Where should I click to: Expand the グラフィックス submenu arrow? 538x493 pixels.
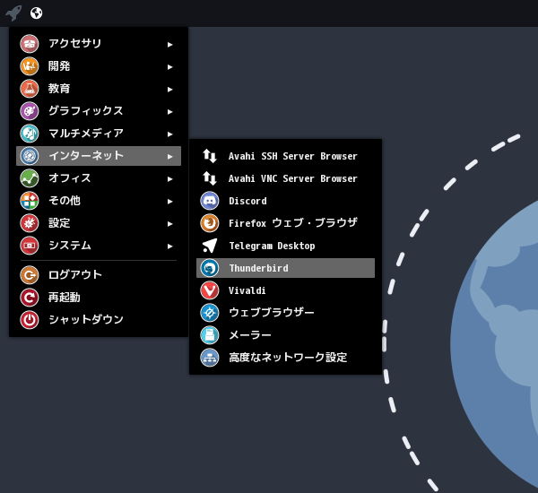169,112
